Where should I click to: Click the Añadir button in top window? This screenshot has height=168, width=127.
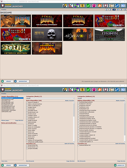click(x=7, y=81)
